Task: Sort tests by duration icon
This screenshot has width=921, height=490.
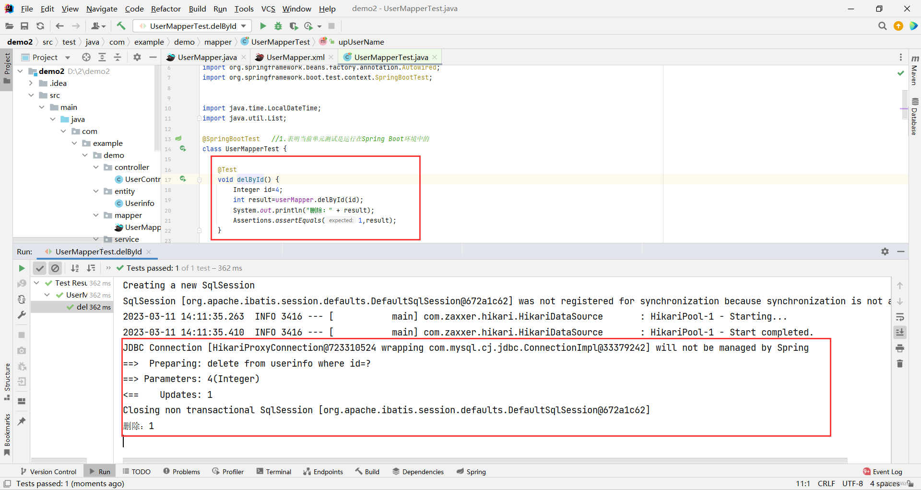Action: [91, 268]
